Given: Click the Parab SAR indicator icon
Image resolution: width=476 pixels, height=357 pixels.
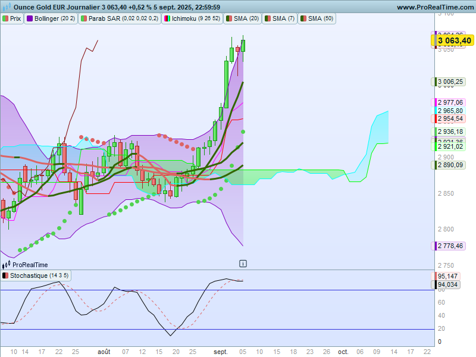Looking at the screenshot, I should click(x=83, y=18).
